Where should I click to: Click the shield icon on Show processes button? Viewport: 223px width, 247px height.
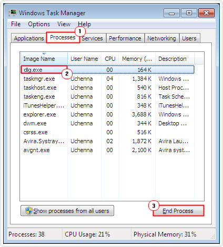pyautogui.click(x=28, y=211)
